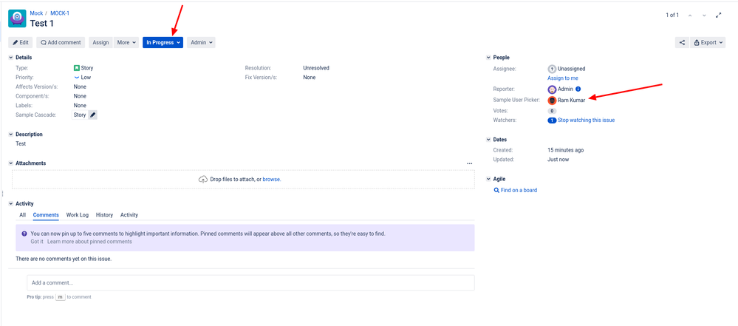
Task: Toggle full-screen expand icon
Action: (719, 16)
